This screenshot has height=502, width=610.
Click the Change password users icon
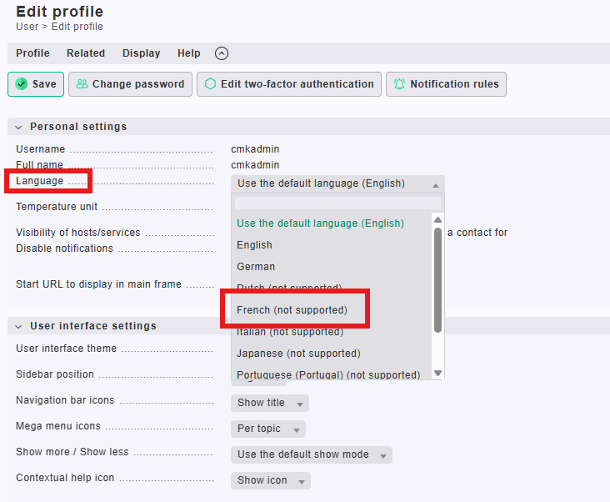[82, 84]
